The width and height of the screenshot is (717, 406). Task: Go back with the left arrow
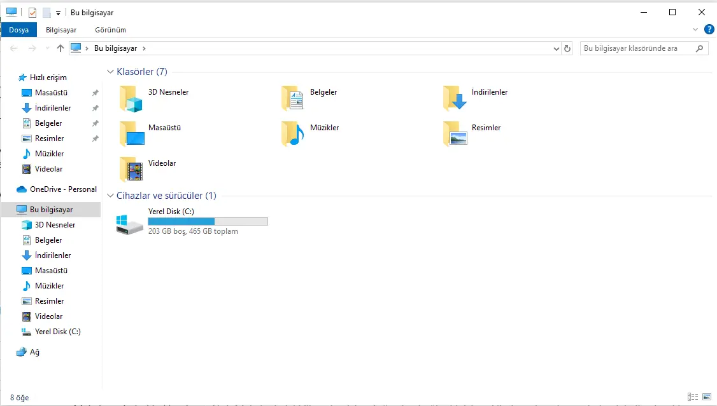click(x=14, y=48)
